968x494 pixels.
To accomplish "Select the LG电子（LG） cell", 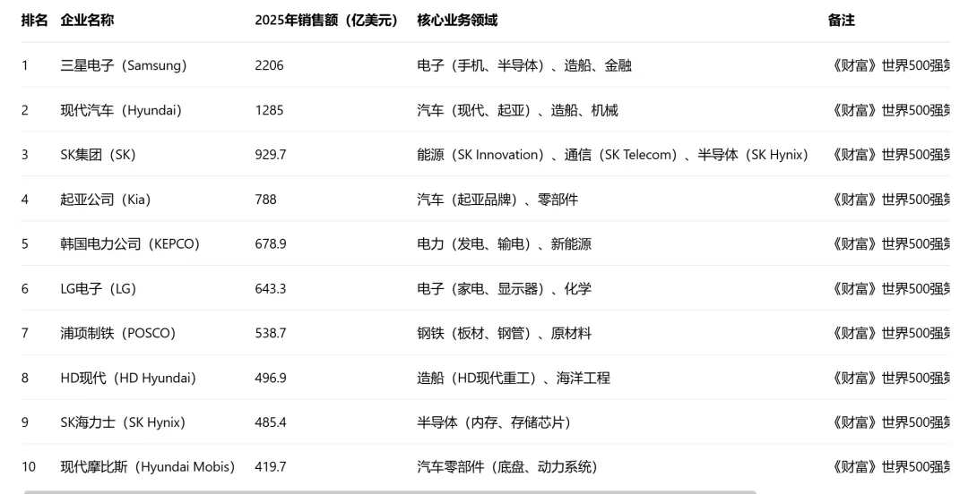I will [99, 289].
